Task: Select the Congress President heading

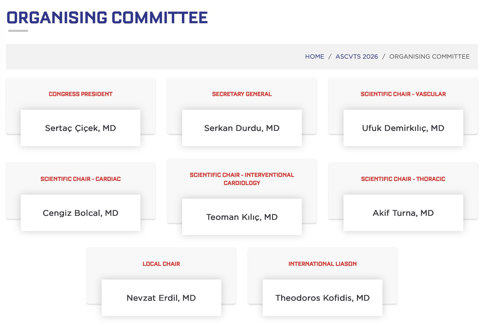Action: click(81, 94)
